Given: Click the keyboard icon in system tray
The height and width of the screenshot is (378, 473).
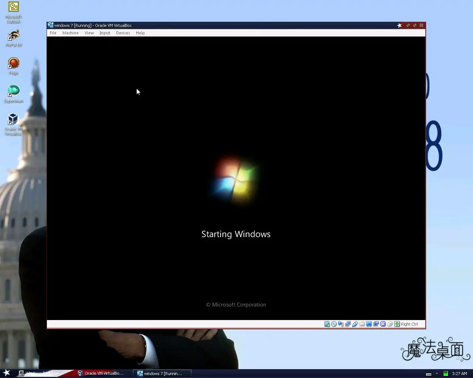Looking at the screenshot, I should [x=429, y=374].
